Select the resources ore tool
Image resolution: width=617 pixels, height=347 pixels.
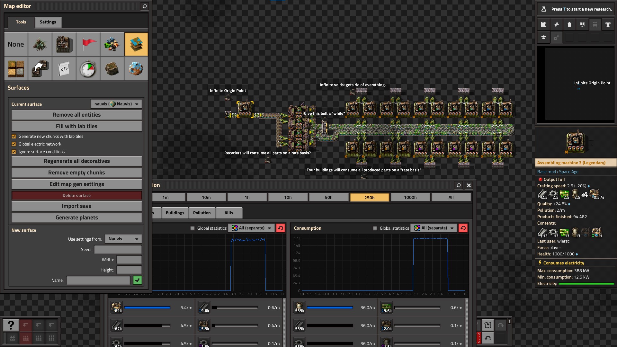click(x=112, y=44)
